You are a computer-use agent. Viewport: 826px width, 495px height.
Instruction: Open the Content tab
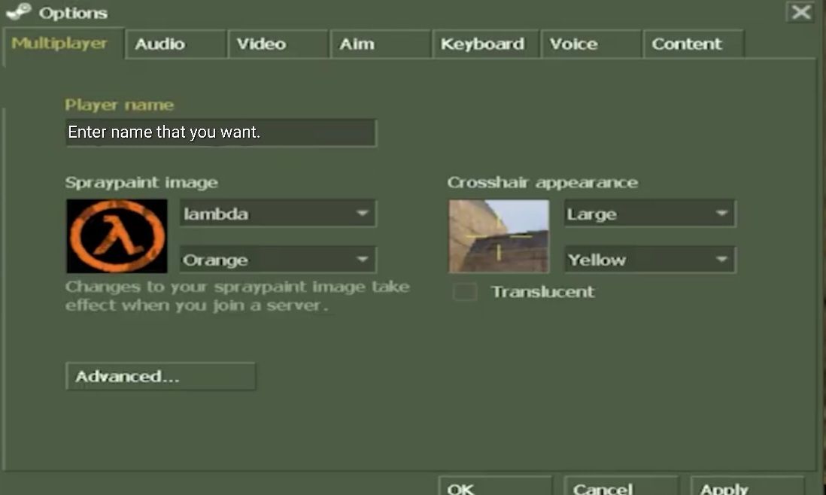(692, 44)
